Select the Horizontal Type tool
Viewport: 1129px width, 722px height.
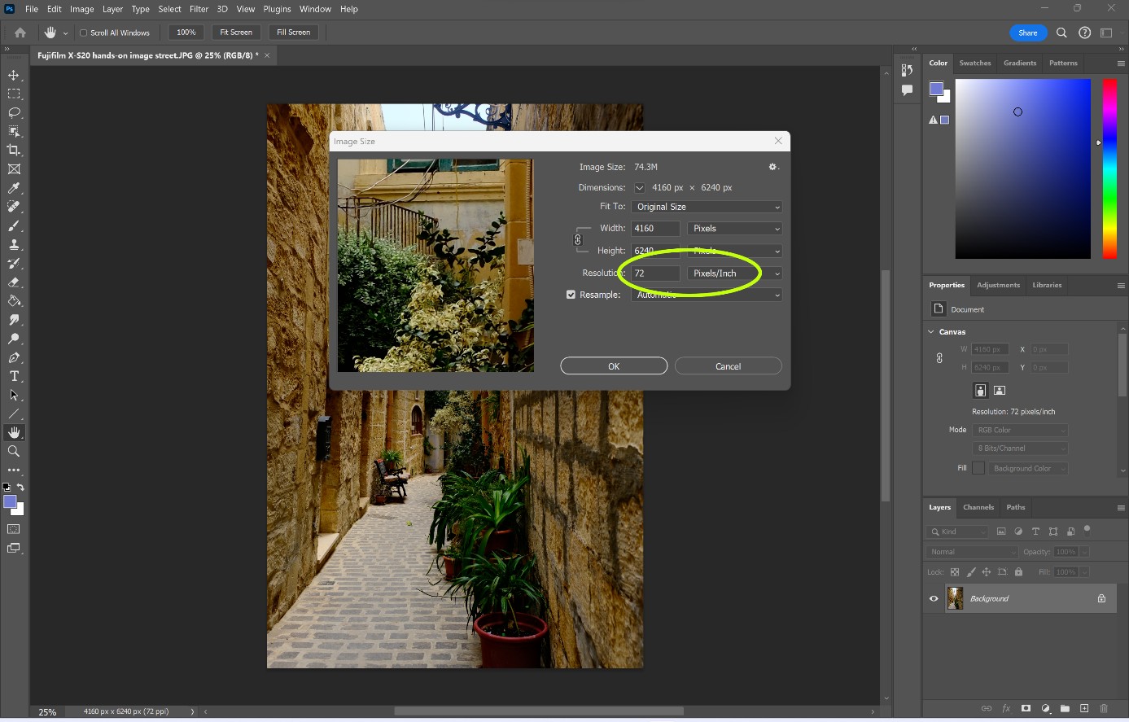click(x=14, y=376)
